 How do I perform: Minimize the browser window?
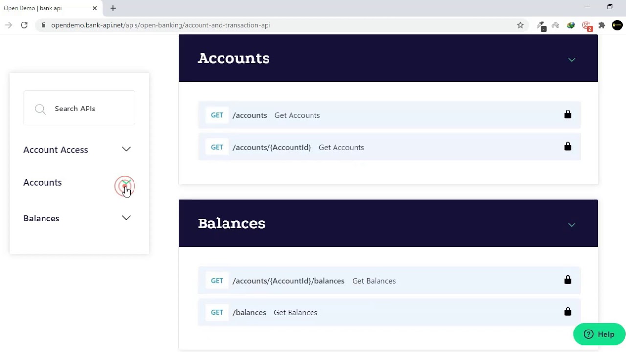point(588,7)
